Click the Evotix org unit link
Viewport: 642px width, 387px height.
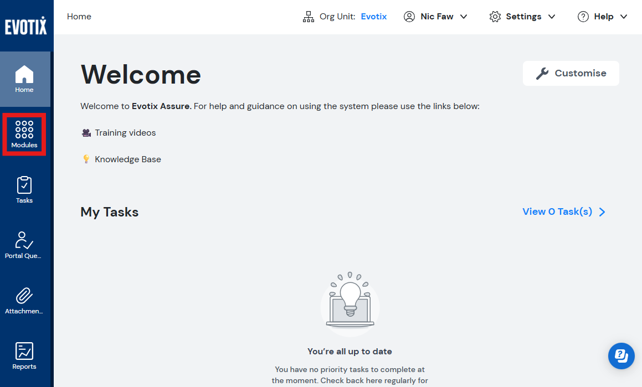(373, 17)
